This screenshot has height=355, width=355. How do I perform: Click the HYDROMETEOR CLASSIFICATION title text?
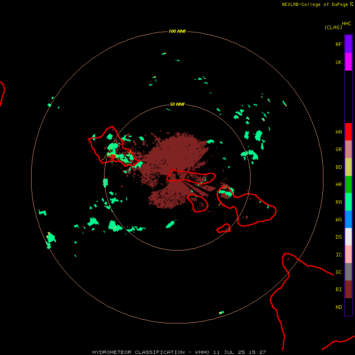coord(138,352)
